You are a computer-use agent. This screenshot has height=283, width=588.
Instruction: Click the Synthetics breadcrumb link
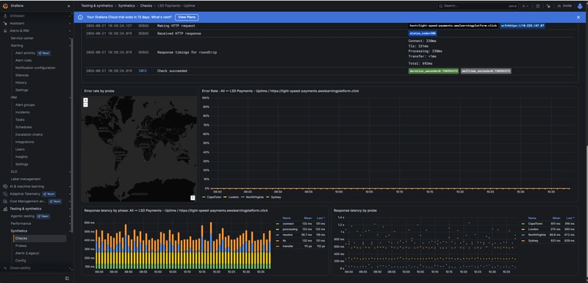(126, 6)
